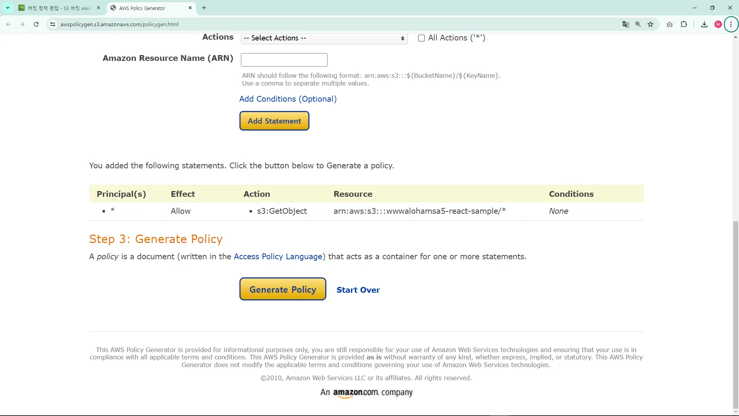Expand the tab search chevron at top-left

click(8, 8)
